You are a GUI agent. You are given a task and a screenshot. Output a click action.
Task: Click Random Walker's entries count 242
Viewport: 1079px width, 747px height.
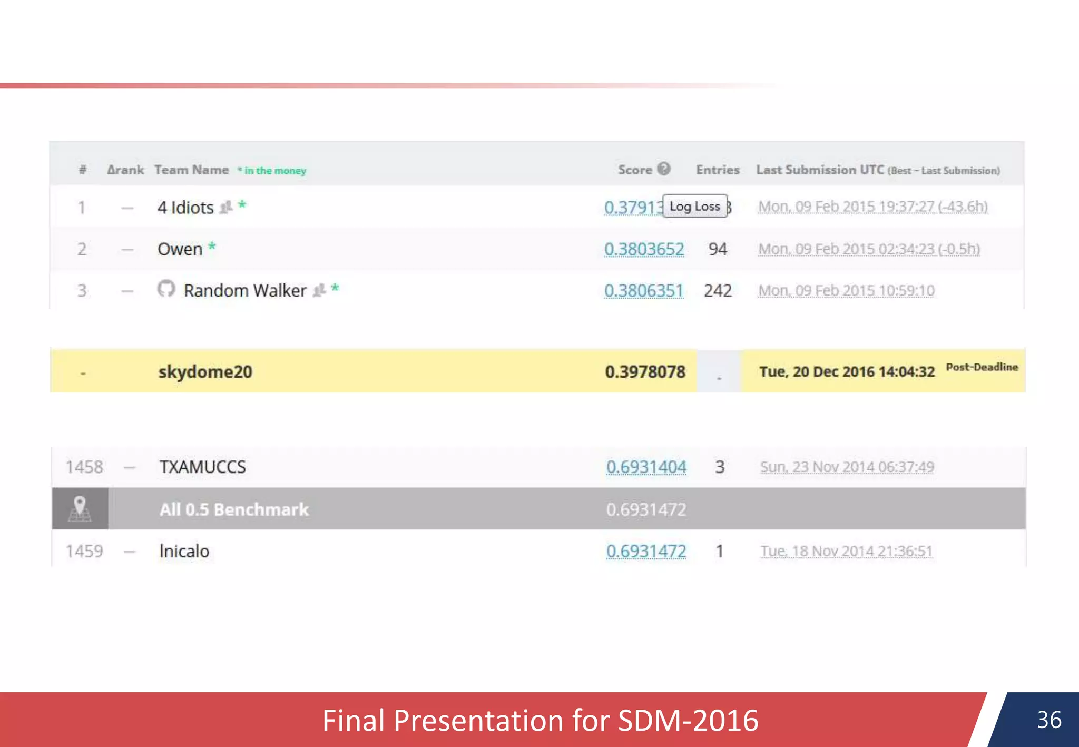point(718,290)
